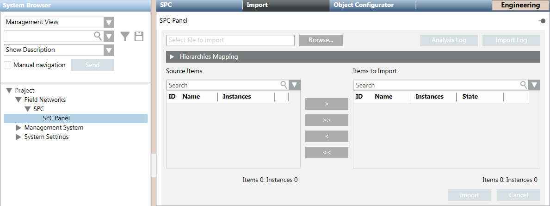Image resolution: width=550 pixels, height=206 pixels.
Task: Remove all items with double left arrow
Action: (327, 152)
